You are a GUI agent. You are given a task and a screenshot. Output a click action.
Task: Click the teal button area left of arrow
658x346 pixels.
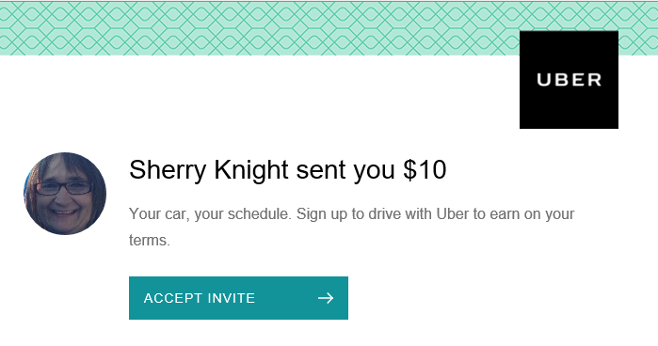(222, 298)
